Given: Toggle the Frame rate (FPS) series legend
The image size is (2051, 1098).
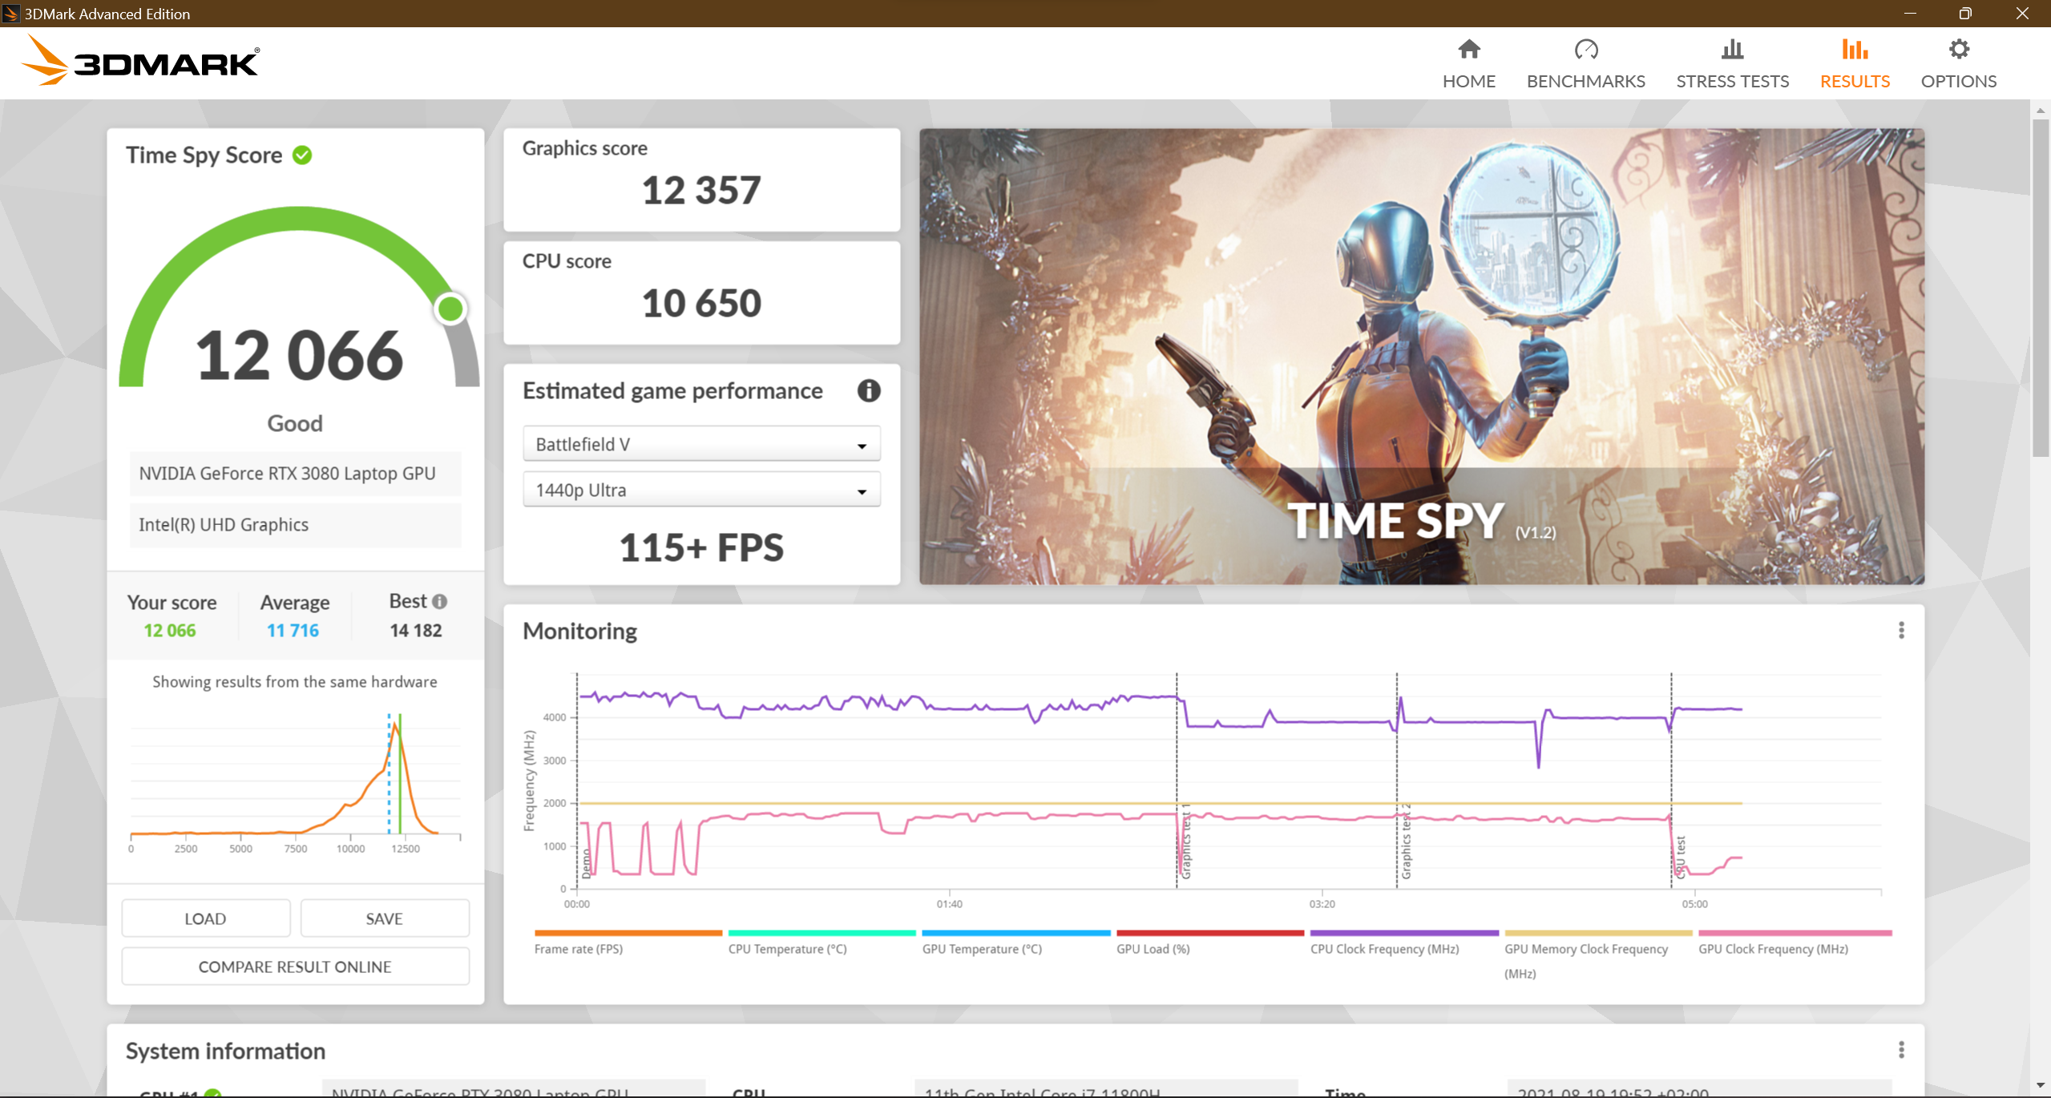Looking at the screenshot, I should pyautogui.click(x=579, y=948).
